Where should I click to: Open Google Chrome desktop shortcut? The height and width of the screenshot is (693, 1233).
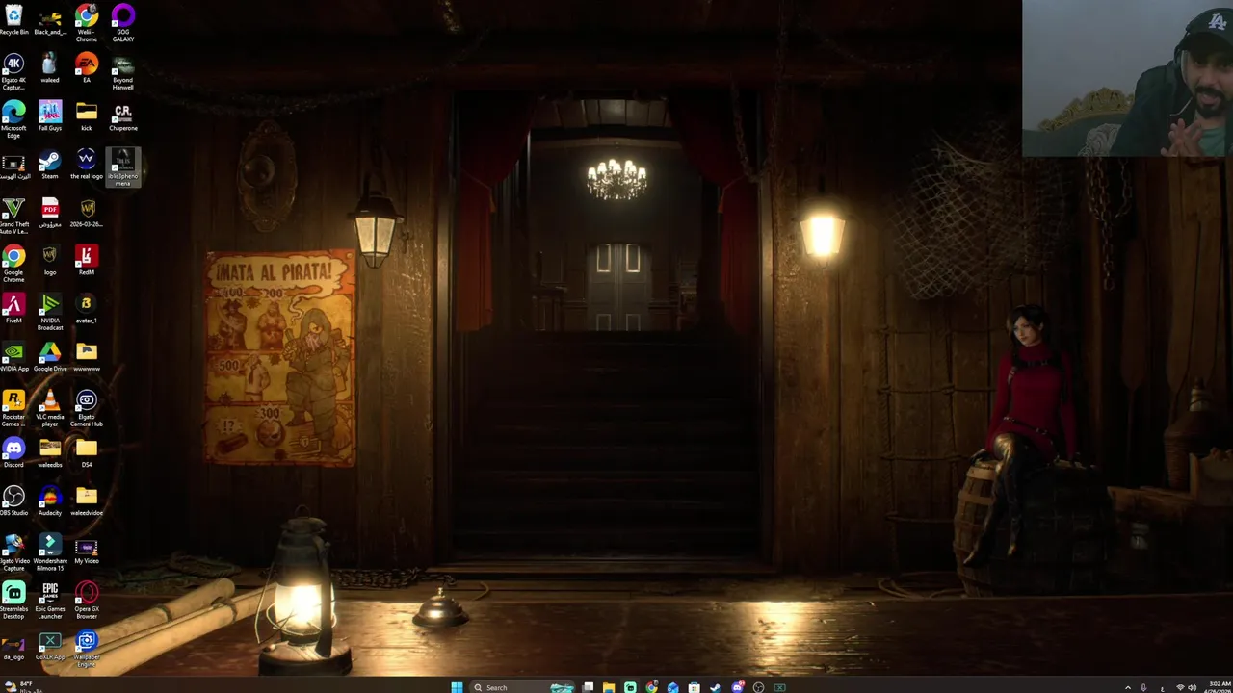pyautogui.click(x=13, y=264)
